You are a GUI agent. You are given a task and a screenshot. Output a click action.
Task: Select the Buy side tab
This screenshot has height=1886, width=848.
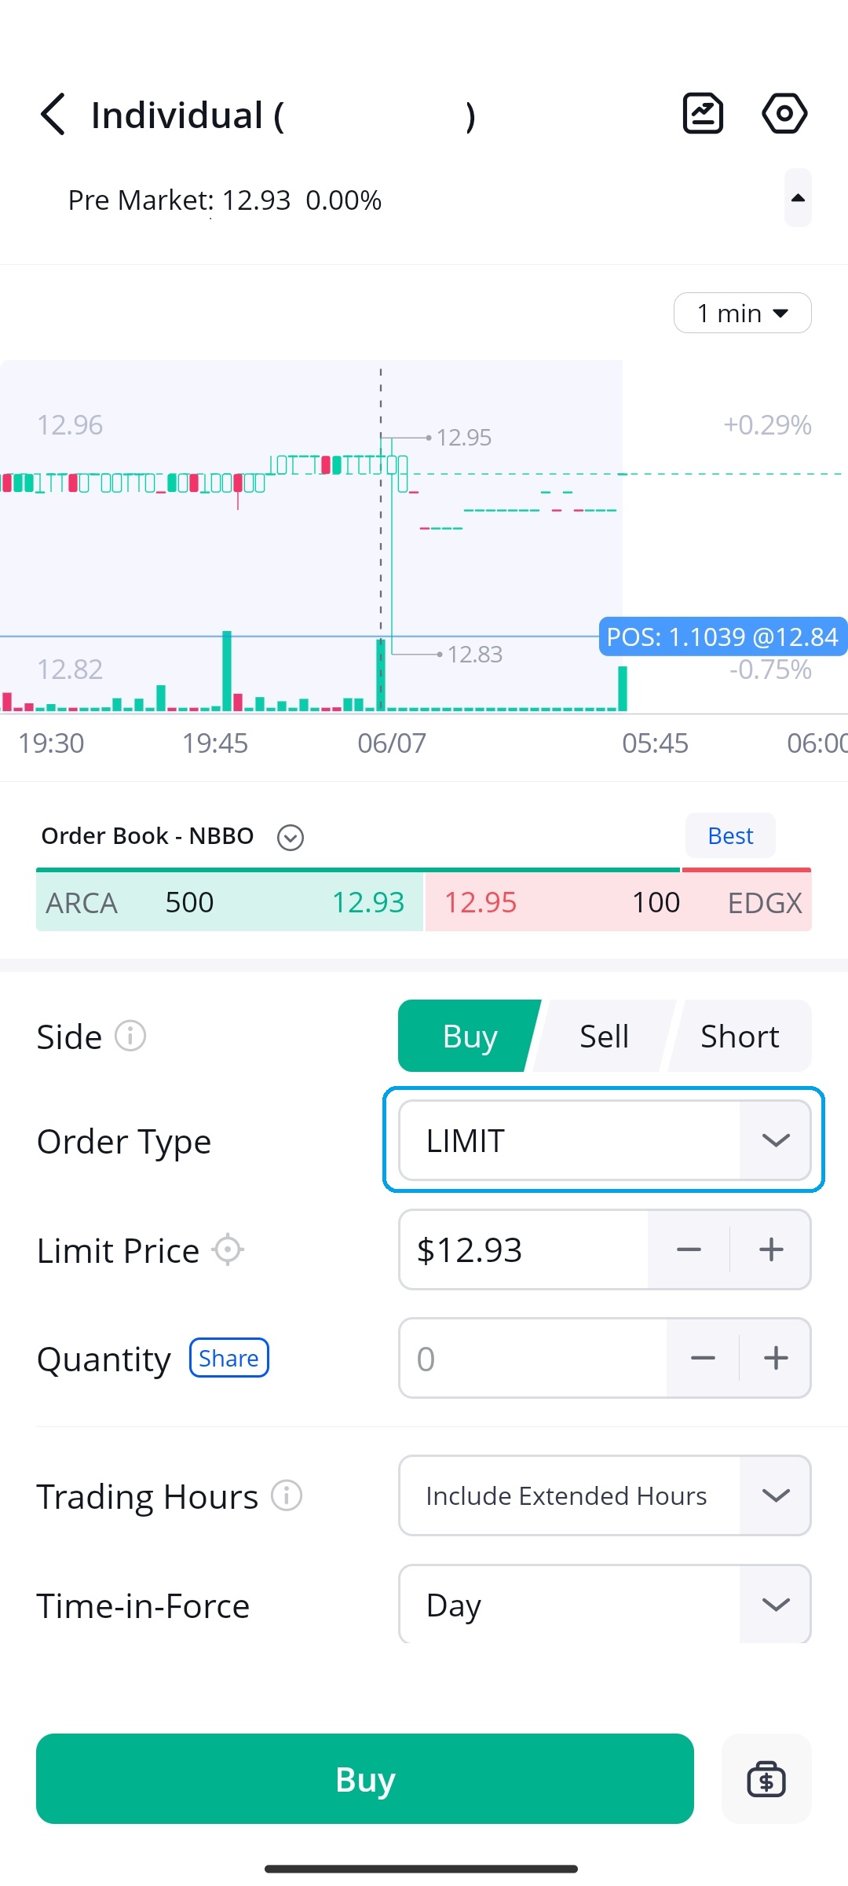[x=470, y=1036]
